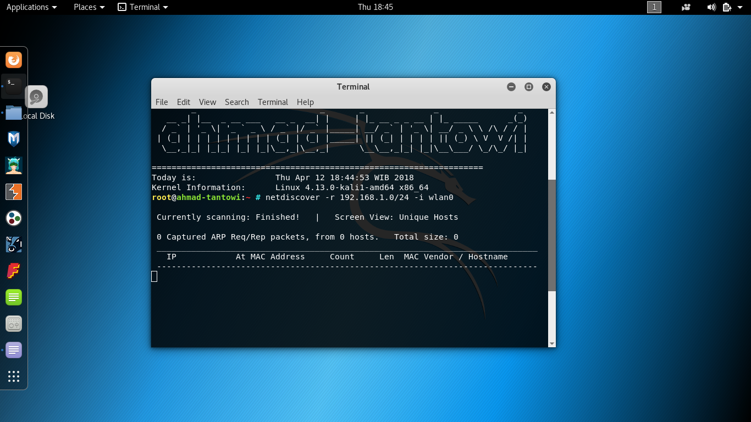Click 'Screen View: Unique Hosts' text
751x422 pixels.
(x=396, y=217)
